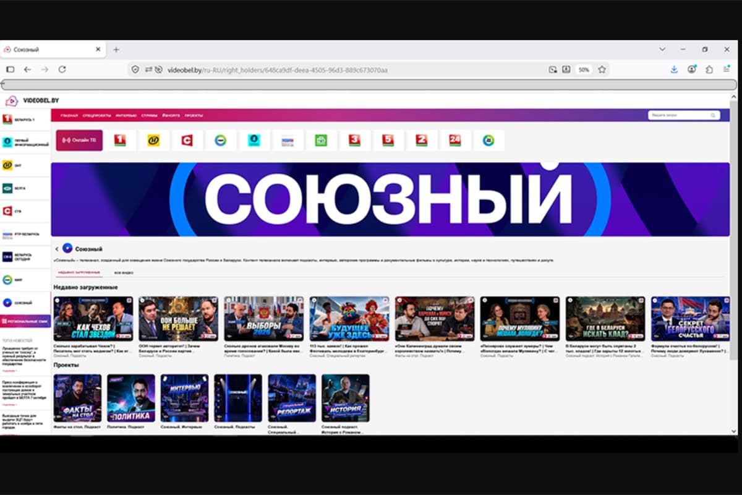Play the Как Чехов стал звездой video

[93, 319]
